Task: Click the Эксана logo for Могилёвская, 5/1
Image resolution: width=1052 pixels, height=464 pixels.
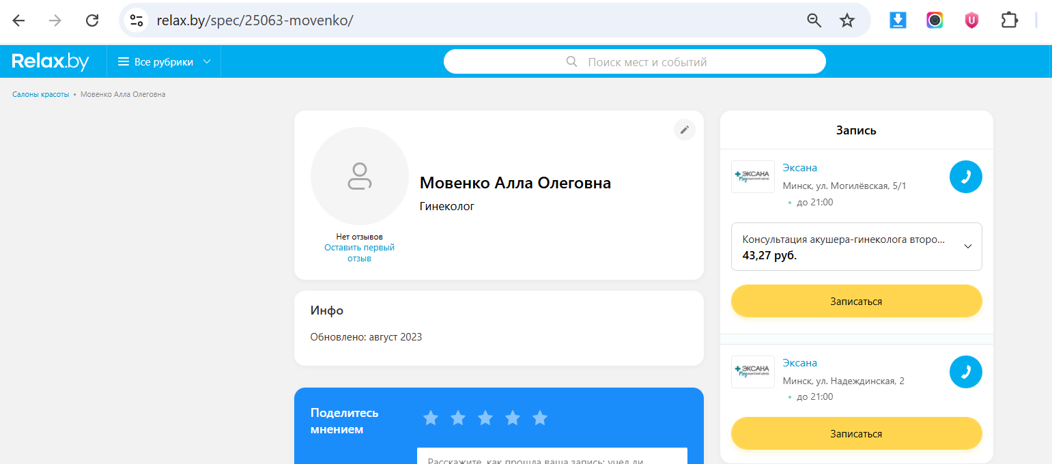Action: pos(753,177)
